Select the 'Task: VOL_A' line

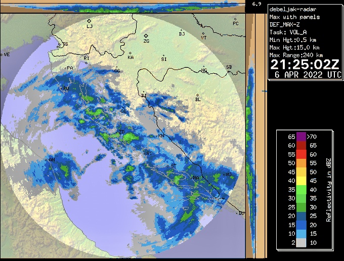click(x=288, y=32)
